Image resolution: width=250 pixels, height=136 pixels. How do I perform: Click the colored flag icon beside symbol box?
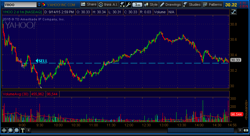pos(44,5)
